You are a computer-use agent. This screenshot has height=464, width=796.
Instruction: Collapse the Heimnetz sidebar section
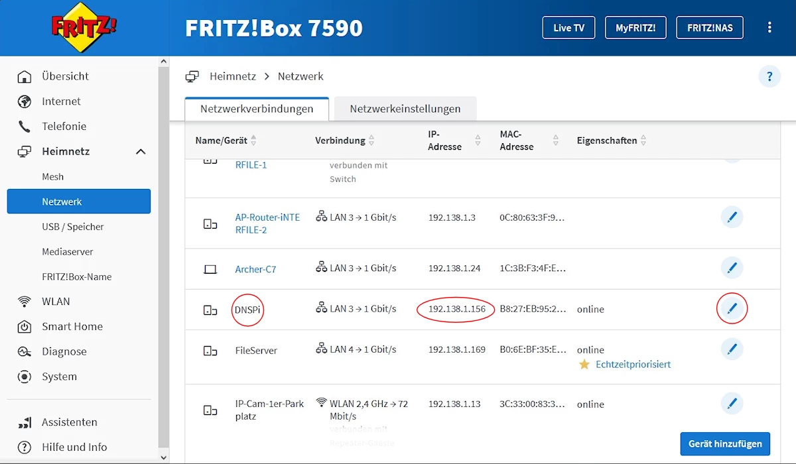[141, 152]
